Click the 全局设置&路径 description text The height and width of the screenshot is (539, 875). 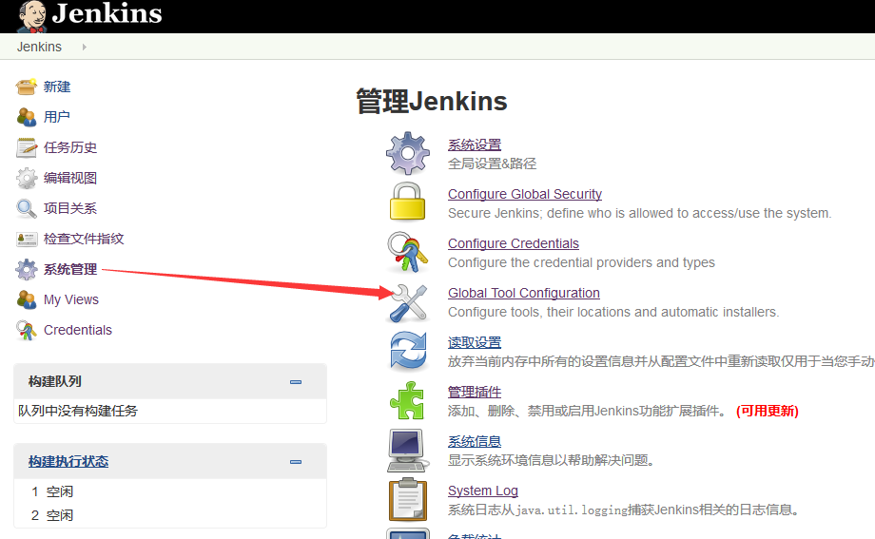pos(492,164)
